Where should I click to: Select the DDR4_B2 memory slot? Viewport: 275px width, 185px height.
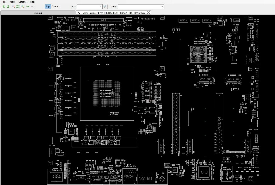tap(107, 34)
